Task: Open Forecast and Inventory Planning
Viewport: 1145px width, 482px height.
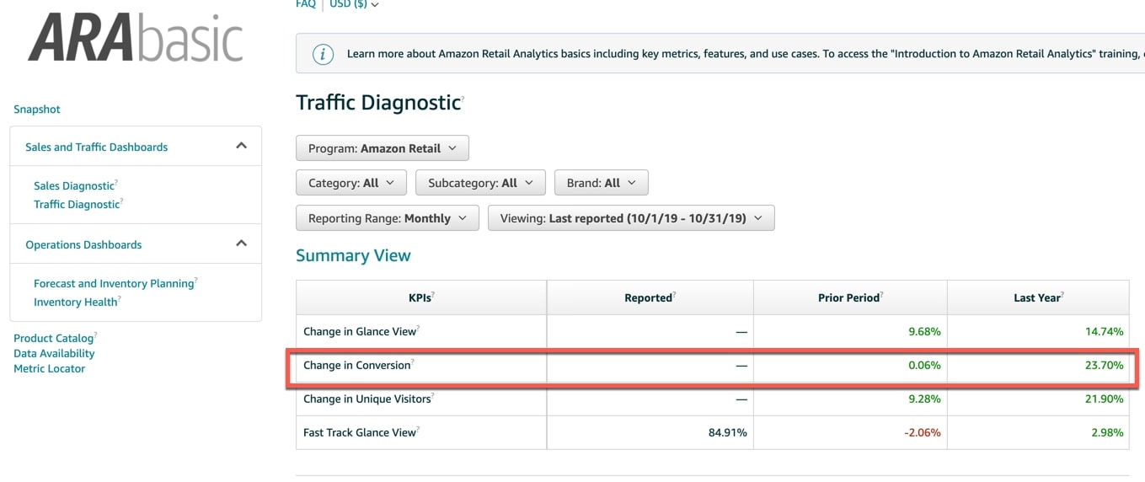Action: click(x=114, y=284)
